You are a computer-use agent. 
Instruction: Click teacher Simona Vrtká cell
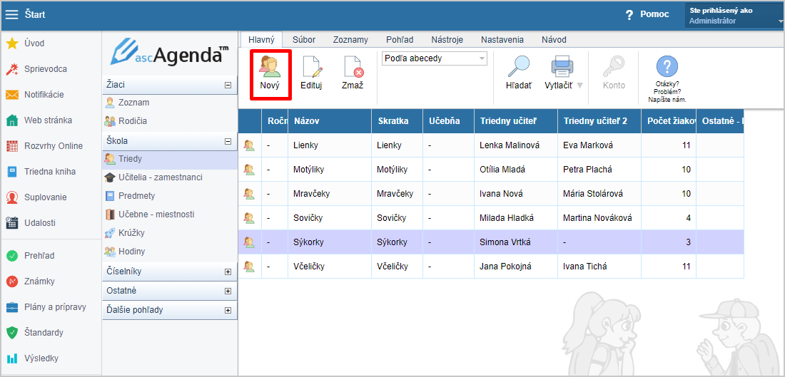(x=515, y=242)
